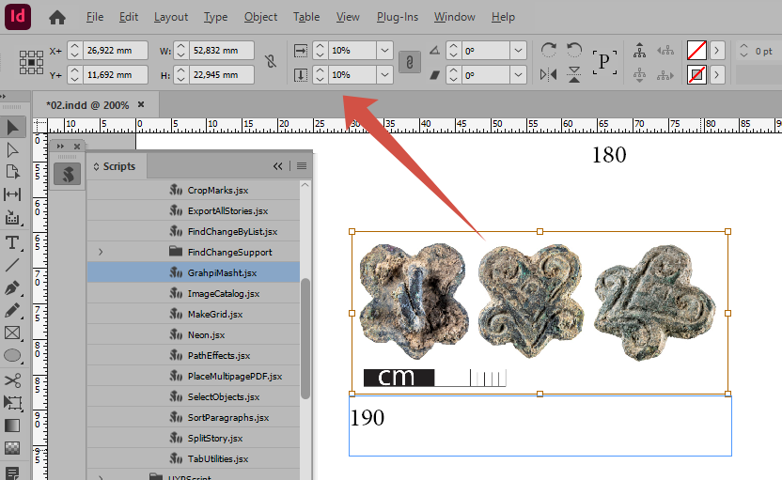Select the Gap tool
Screen dimensions: 782x480
(12, 194)
